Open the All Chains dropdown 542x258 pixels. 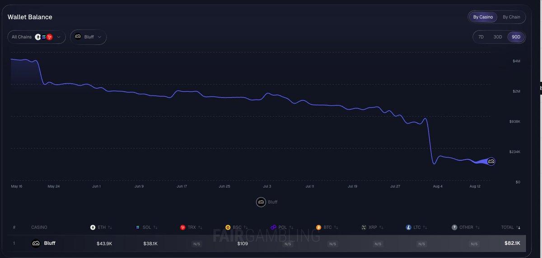click(37, 37)
